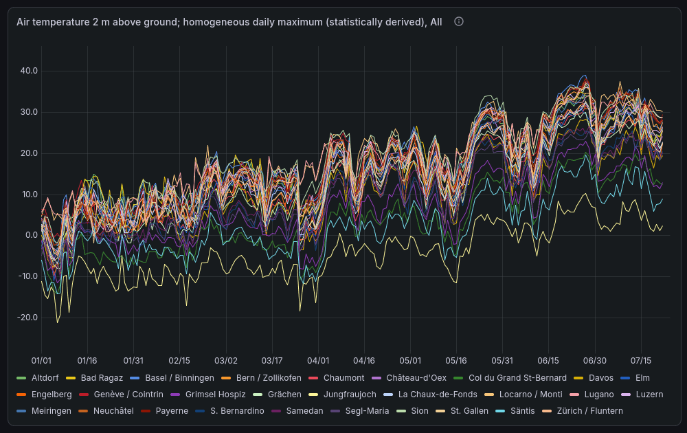Click Grimsel Hospiz purple swatch
The image size is (687, 433).
tap(175, 395)
